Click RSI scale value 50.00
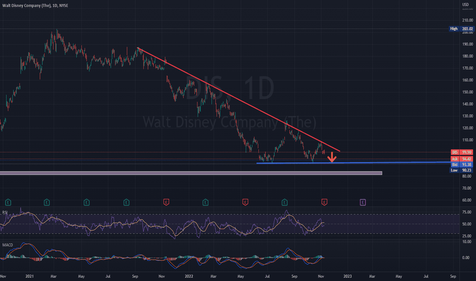 (467, 224)
